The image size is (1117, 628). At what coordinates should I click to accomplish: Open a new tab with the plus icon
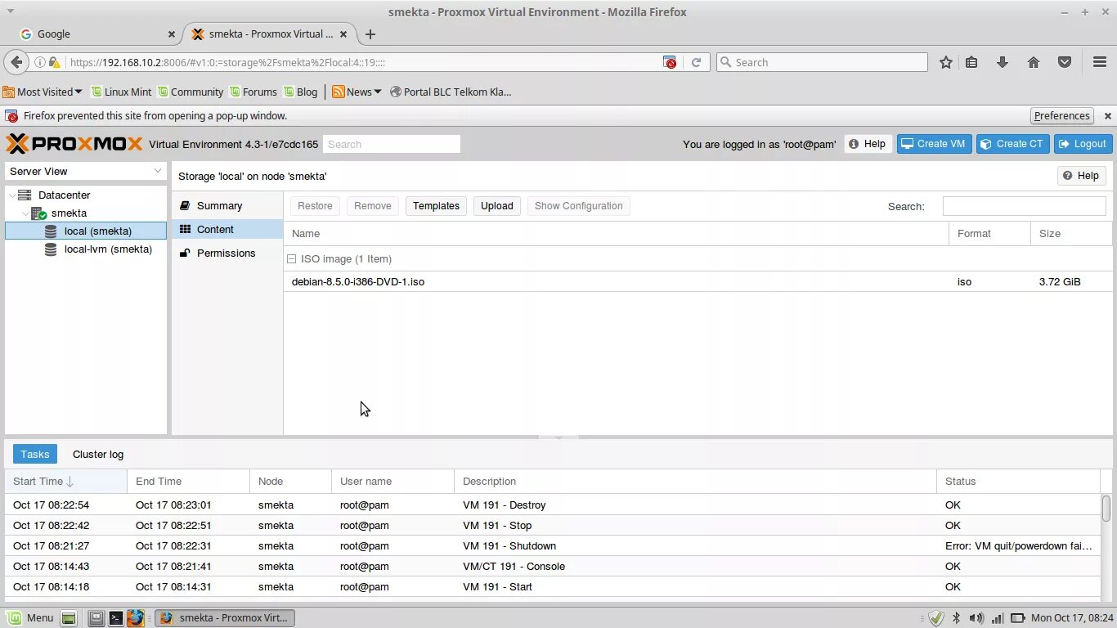tap(370, 34)
